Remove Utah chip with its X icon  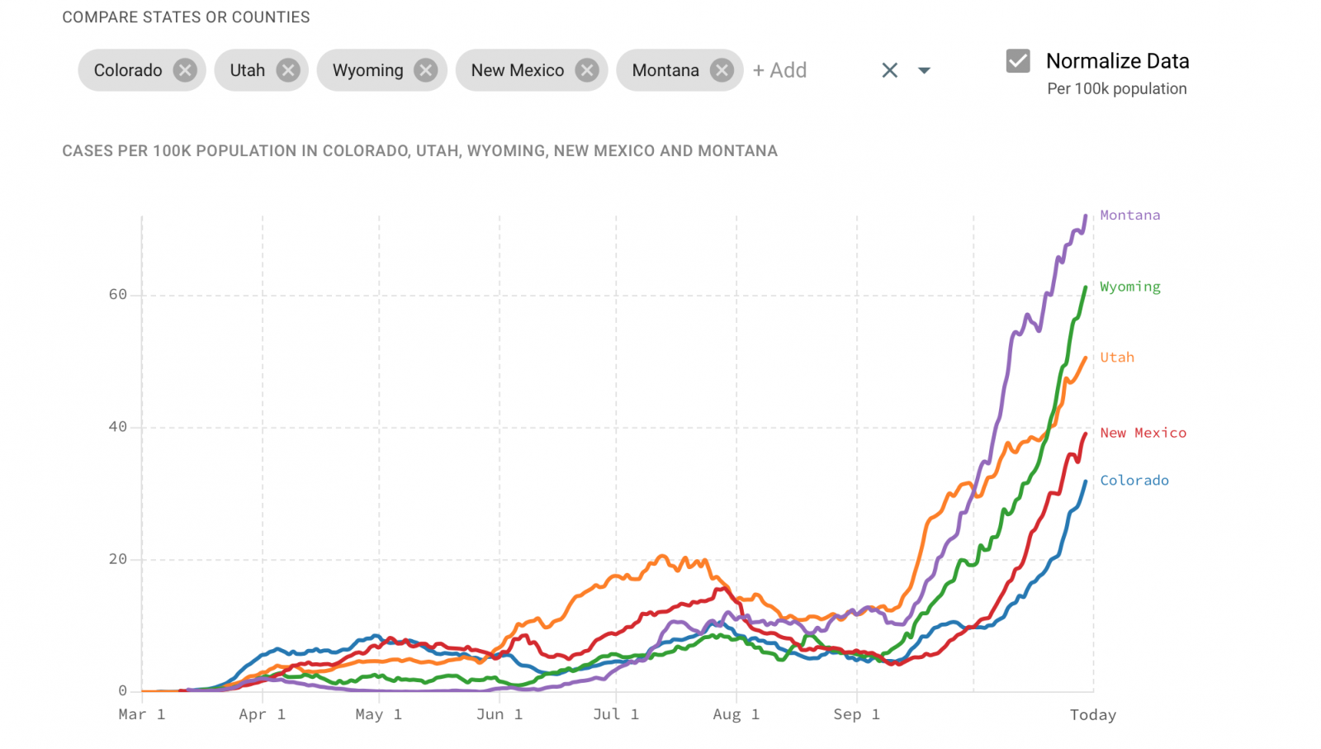point(287,70)
